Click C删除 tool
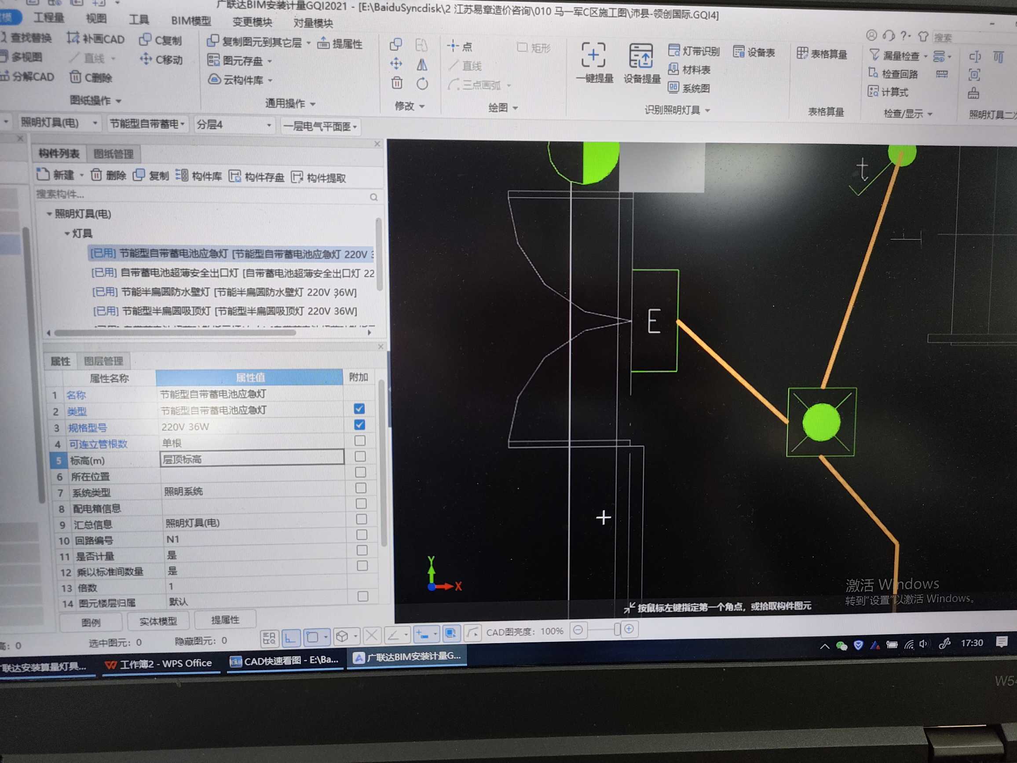1017x763 pixels. 91,77
